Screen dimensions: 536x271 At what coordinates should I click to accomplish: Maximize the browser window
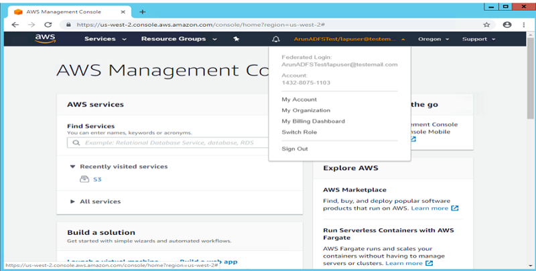tap(506, 7)
